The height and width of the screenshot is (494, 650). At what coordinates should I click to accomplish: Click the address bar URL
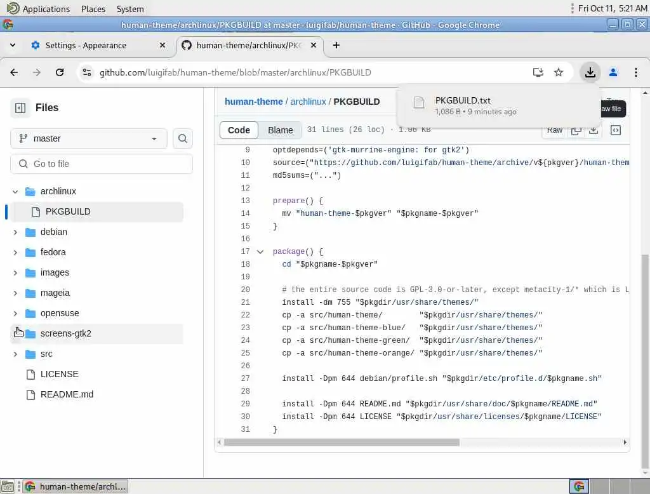[235, 72]
